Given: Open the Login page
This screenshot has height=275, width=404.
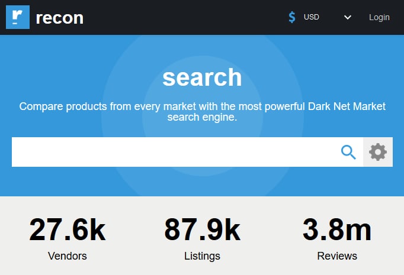Looking at the screenshot, I should pyautogui.click(x=379, y=17).
